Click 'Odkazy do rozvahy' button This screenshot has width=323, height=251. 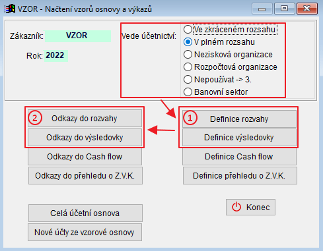85,119
